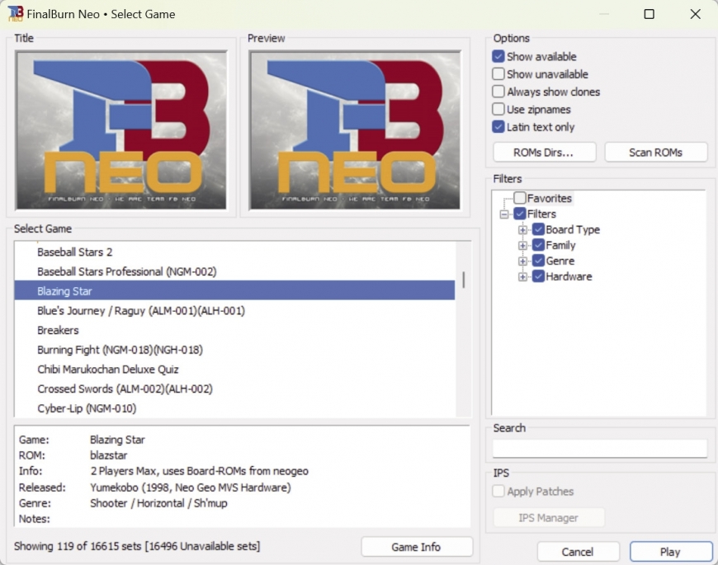The image size is (718, 565).
Task: Click the Genre tree label
Action: (x=560, y=261)
